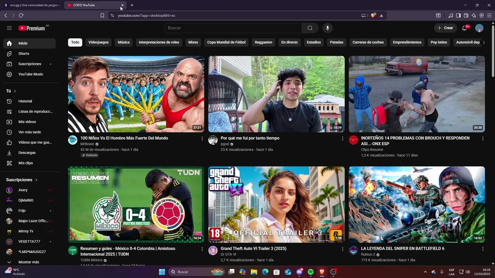Expand Mostrar más subscriptions

tap(29, 262)
